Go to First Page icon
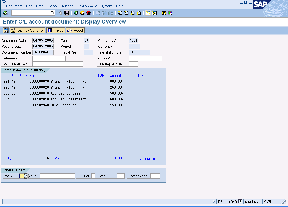This screenshot has height=207, width=288. pyautogui.click(x=120, y=13)
